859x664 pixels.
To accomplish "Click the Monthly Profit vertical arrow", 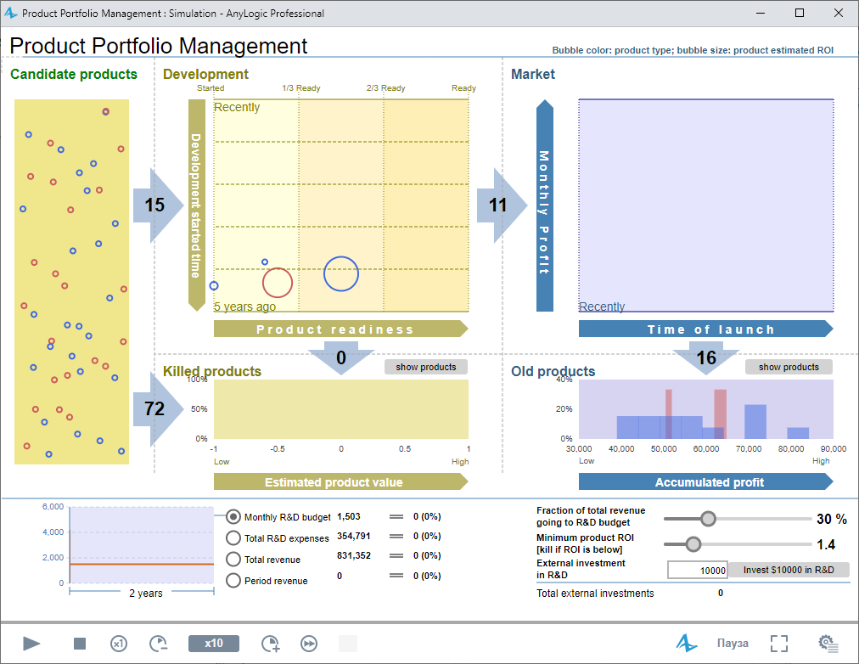I will click(x=545, y=205).
